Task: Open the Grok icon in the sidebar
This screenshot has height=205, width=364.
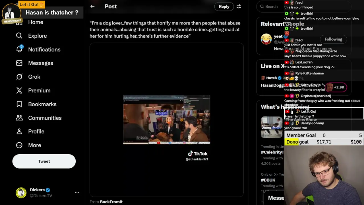Action: (x=19, y=77)
